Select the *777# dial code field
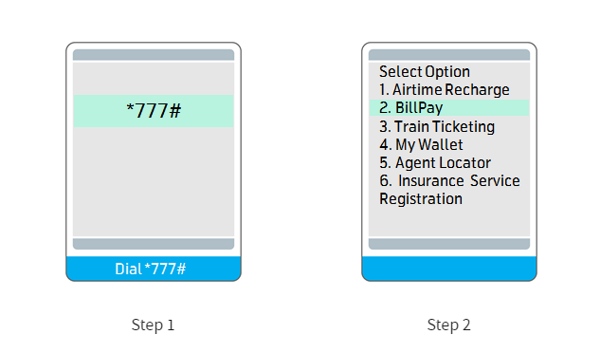This screenshot has height=353, width=600. click(154, 111)
